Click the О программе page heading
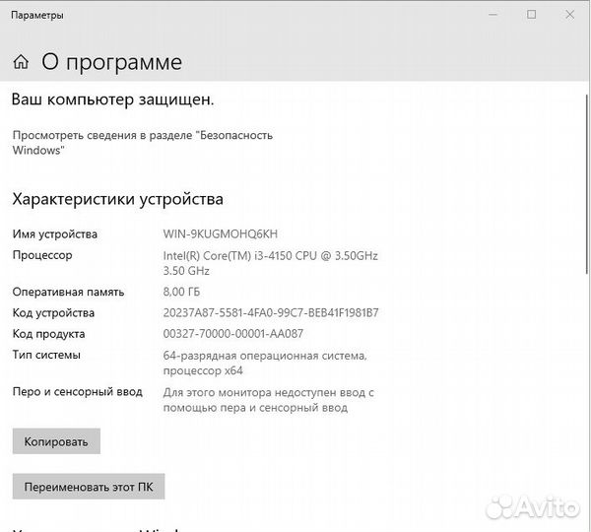 (111, 62)
